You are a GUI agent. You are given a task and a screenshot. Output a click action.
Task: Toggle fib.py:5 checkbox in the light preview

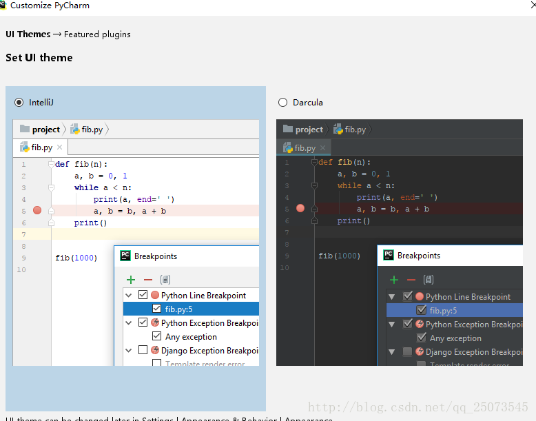pyautogui.click(x=156, y=309)
